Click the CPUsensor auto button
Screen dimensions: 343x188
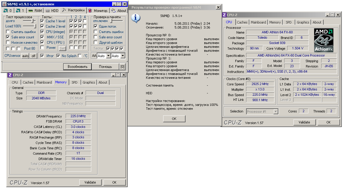point(25,56)
